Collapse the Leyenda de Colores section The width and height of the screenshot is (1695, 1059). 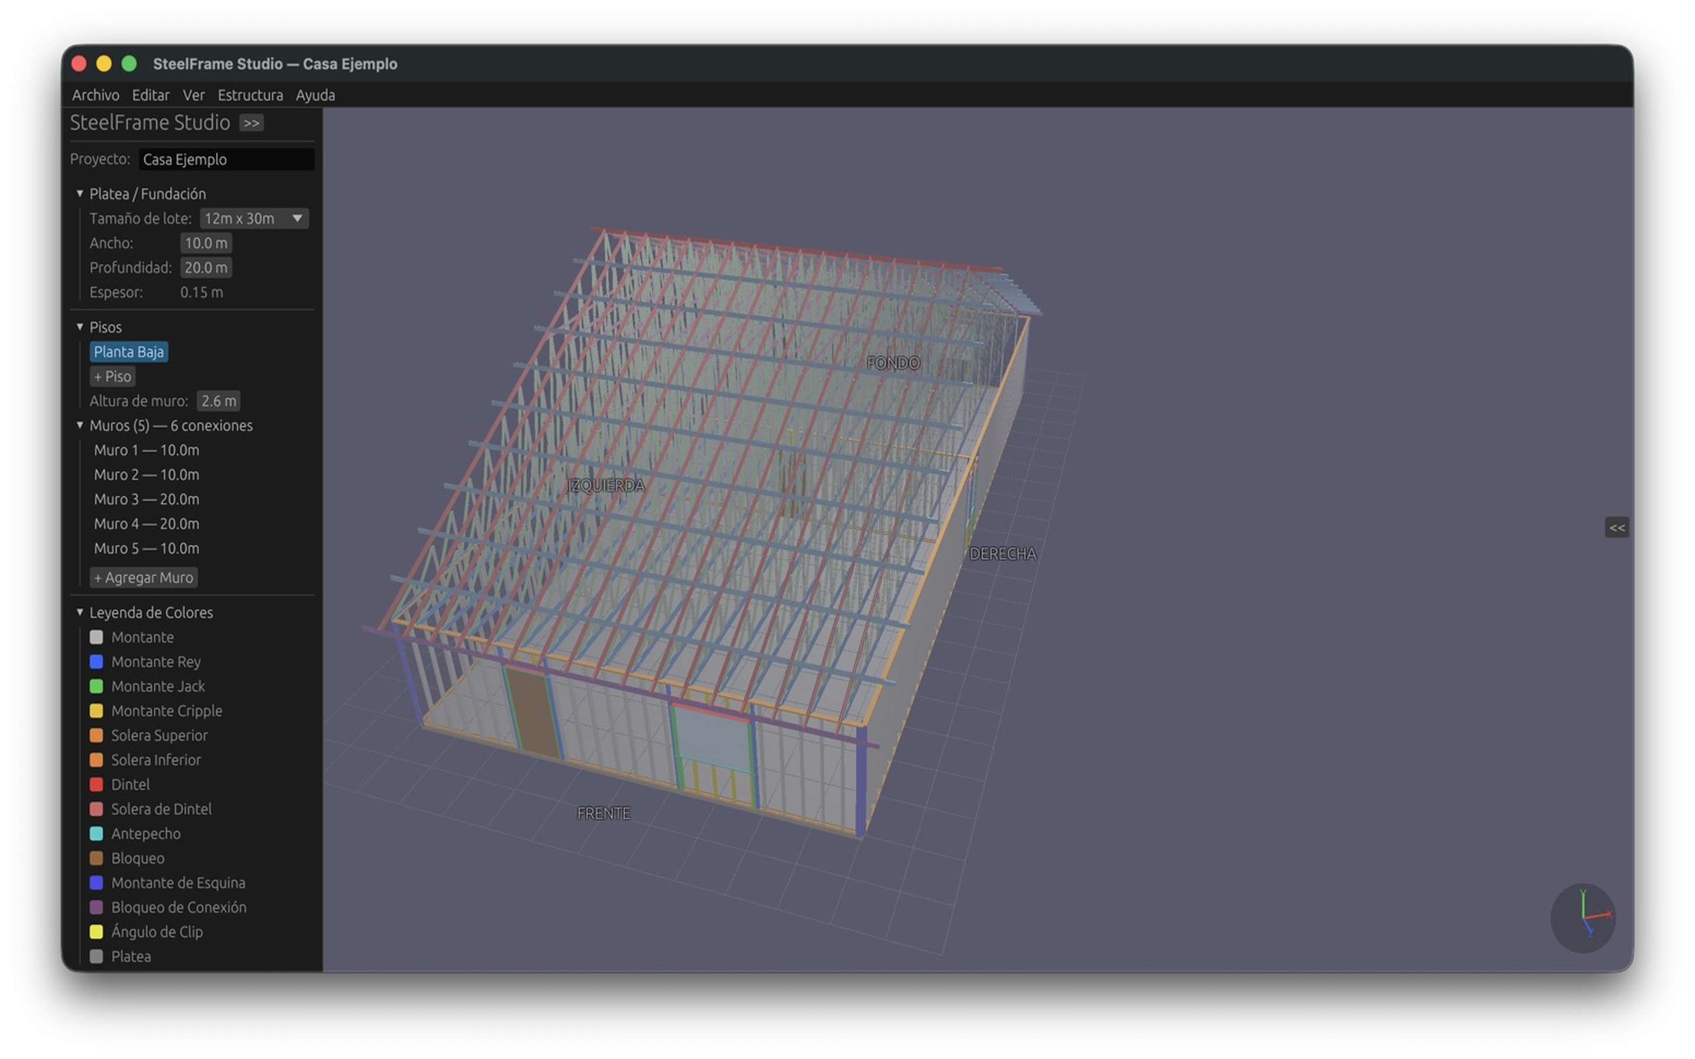tap(80, 612)
